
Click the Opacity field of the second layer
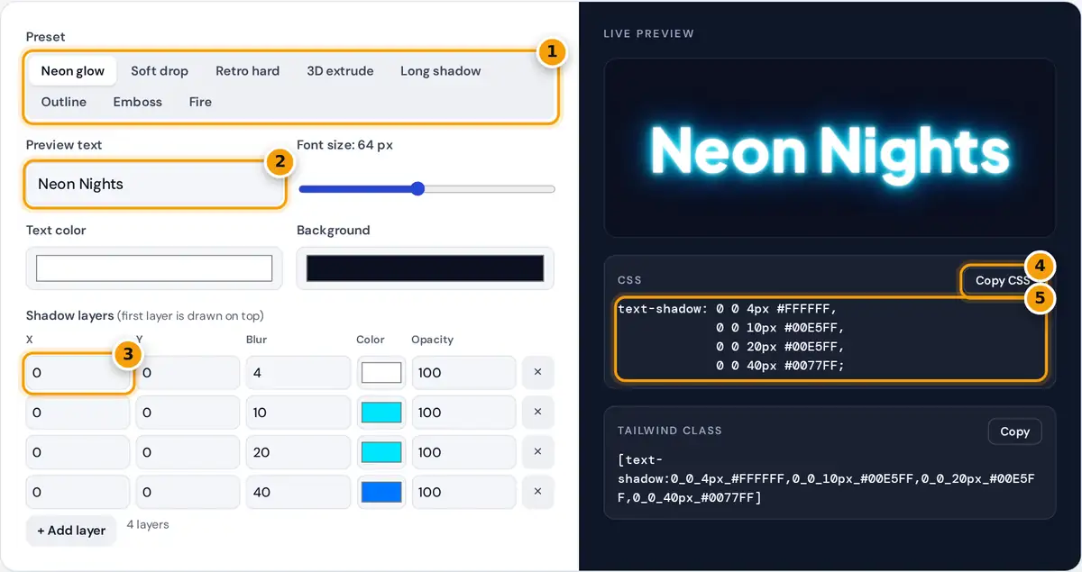coord(463,413)
